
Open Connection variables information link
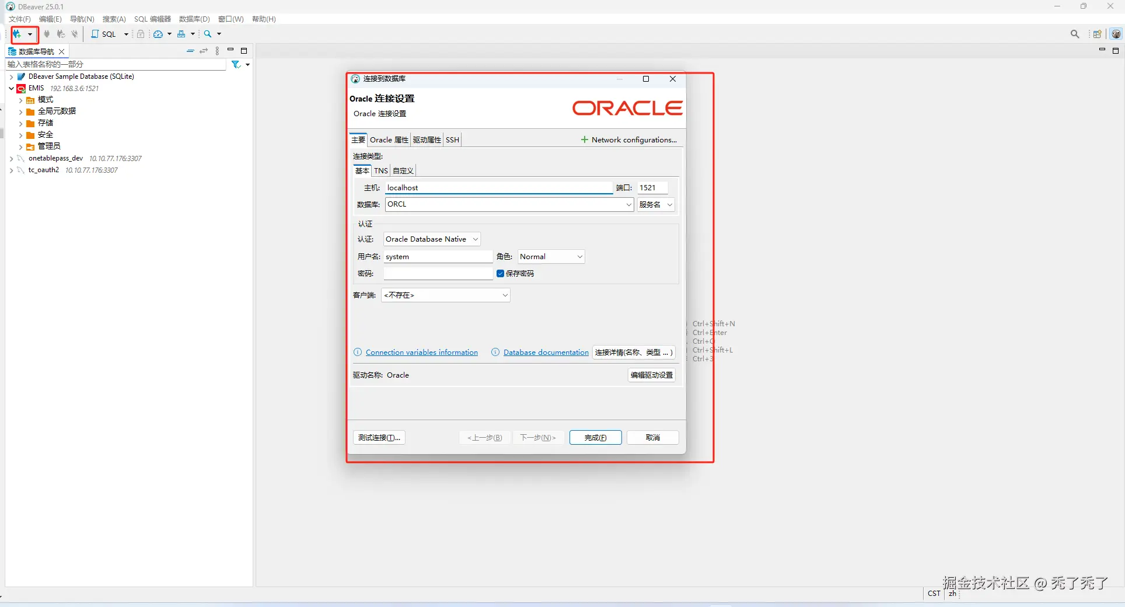coord(421,353)
